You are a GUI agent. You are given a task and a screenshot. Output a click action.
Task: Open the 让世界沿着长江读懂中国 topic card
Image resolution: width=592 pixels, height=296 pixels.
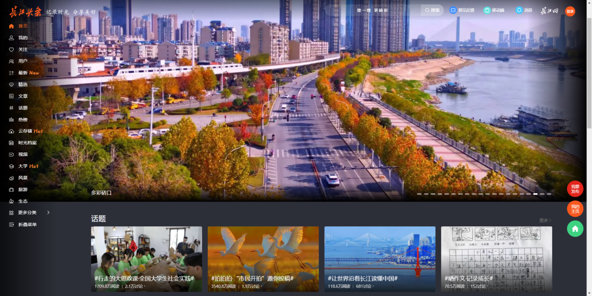click(x=380, y=259)
